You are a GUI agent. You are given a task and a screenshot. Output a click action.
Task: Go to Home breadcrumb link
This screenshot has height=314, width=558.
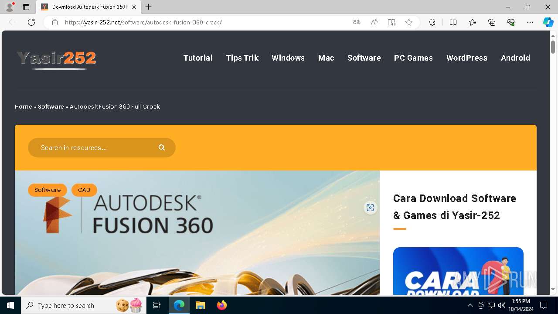click(24, 106)
